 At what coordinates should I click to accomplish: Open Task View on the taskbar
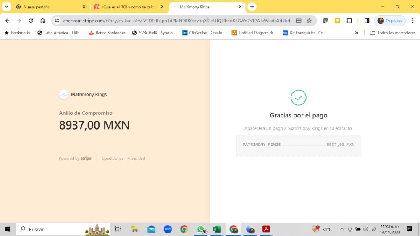118,229
